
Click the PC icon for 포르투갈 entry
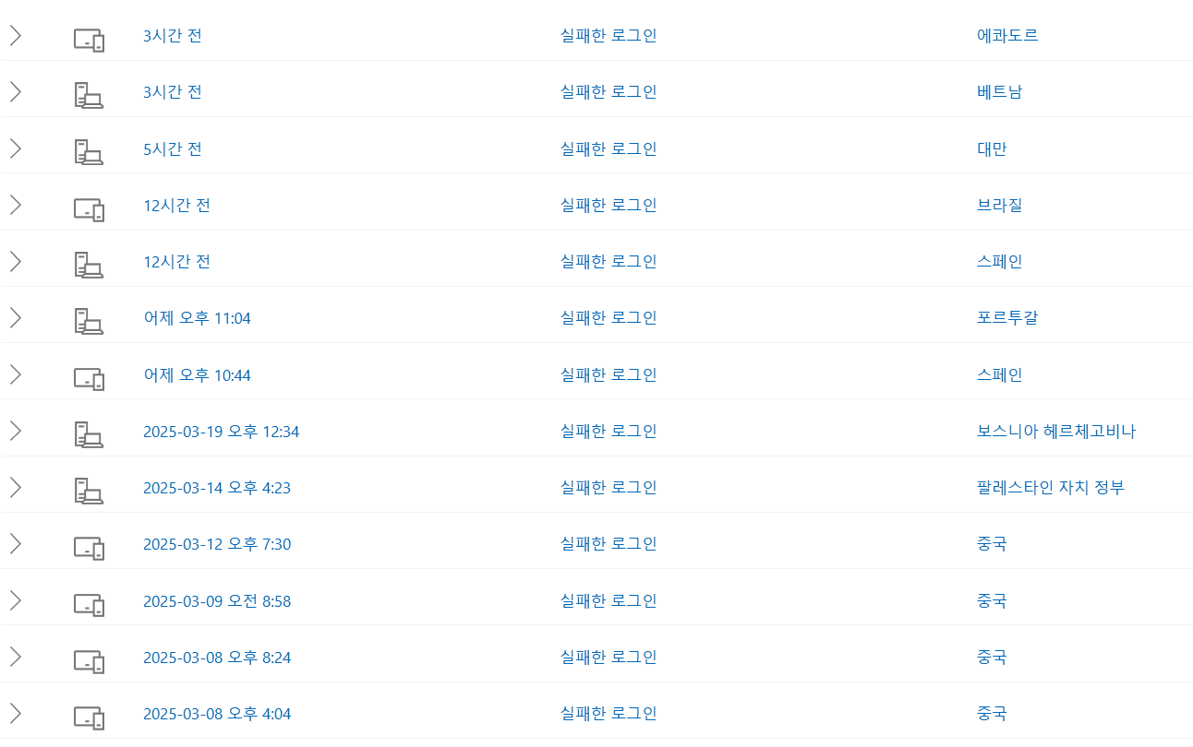(x=89, y=321)
